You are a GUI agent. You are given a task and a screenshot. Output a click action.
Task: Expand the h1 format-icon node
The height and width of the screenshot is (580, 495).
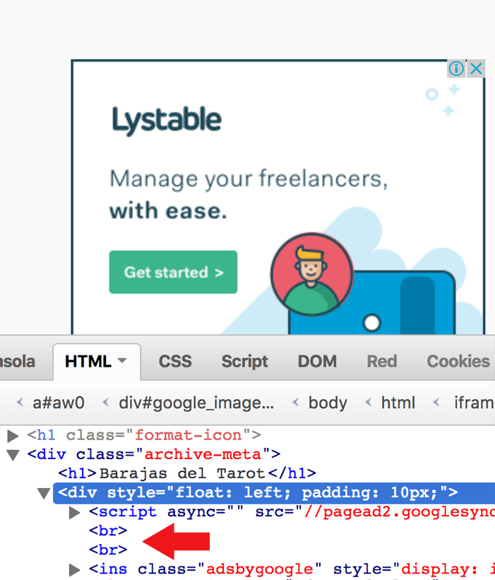click(x=13, y=436)
